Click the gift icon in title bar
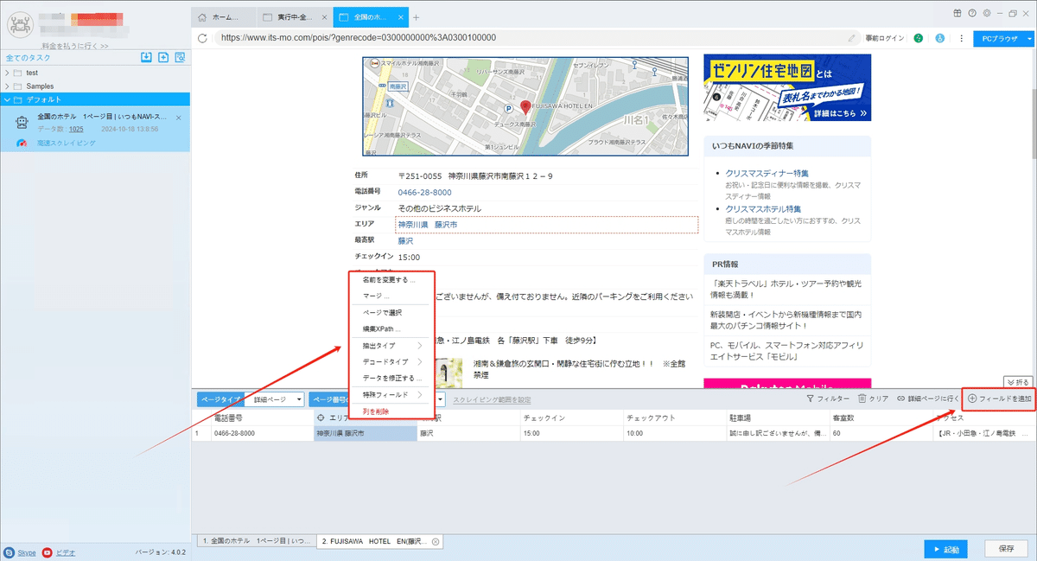This screenshot has height=561, width=1037. point(958,13)
